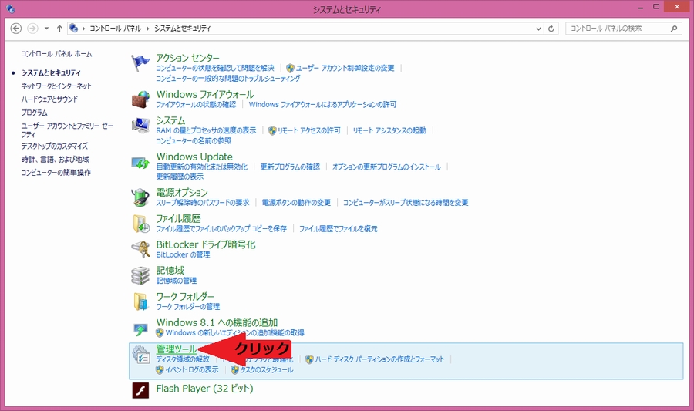
Task: Click the システムとセキュリティ breadcrumb
Action: [182, 29]
